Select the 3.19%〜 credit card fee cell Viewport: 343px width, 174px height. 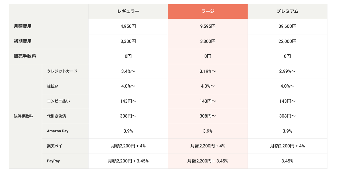[x=208, y=71]
